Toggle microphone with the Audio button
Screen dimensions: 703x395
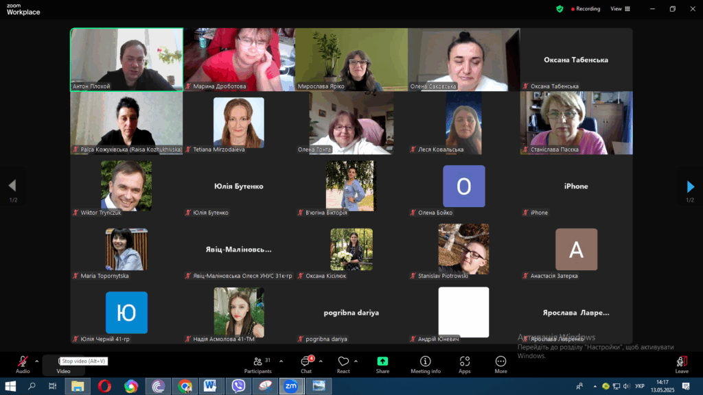23,362
